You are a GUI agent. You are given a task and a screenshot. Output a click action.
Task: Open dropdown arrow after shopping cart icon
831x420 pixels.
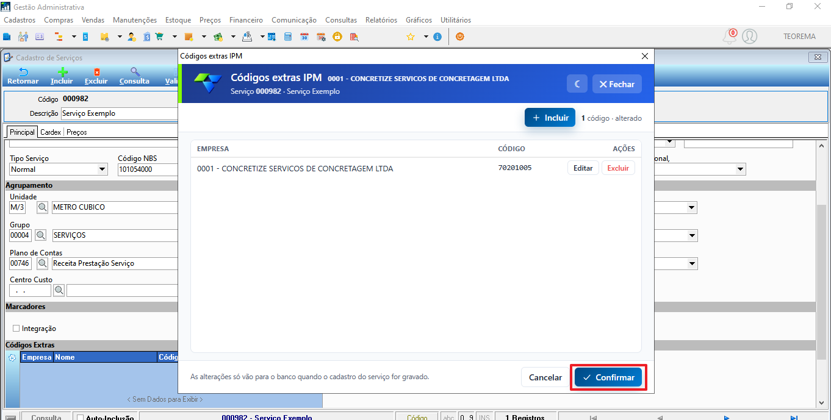tap(174, 37)
